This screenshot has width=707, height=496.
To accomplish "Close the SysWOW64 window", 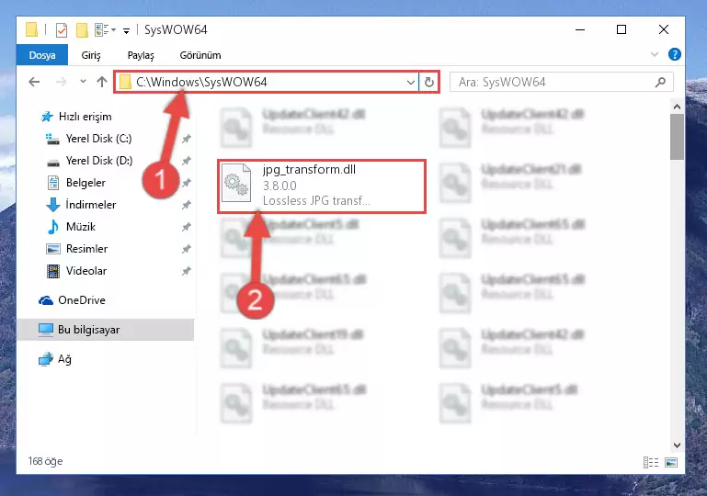I will pyautogui.click(x=663, y=29).
